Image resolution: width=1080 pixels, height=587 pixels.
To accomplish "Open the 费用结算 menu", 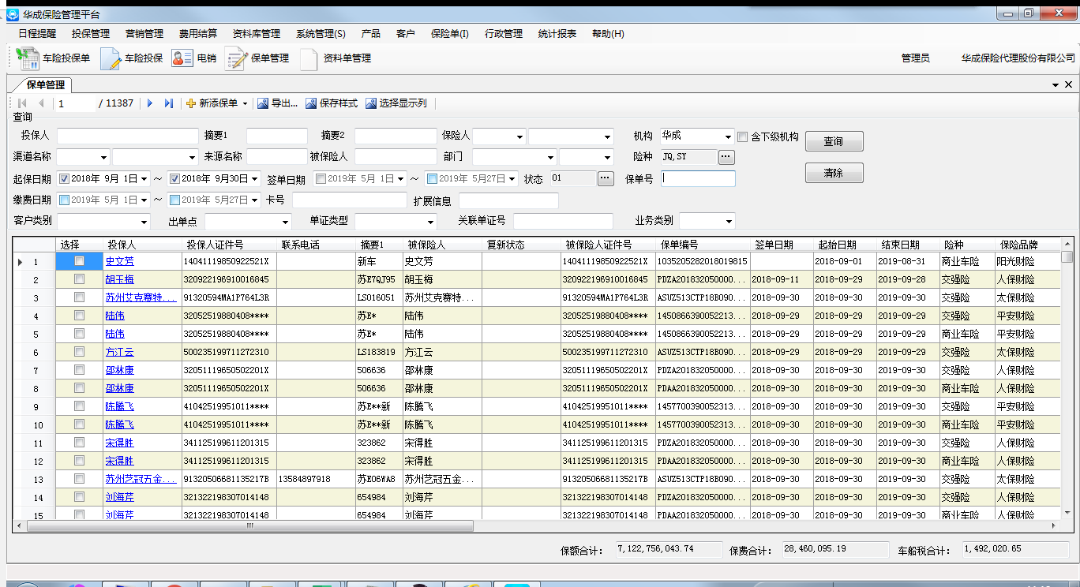I will 197,34.
